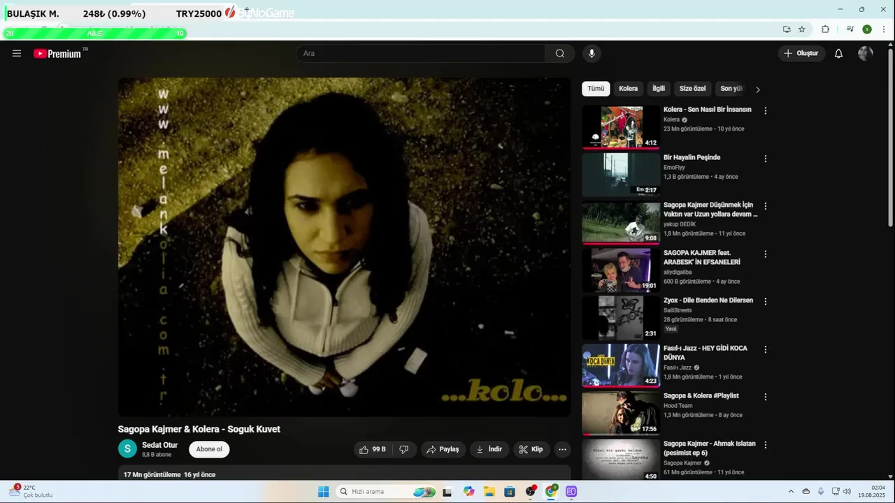
Task: Select the Tümü filter chip
Action: click(x=596, y=89)
